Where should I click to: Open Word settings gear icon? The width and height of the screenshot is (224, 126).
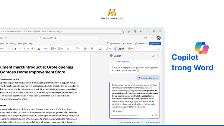[x=145, y=38]
